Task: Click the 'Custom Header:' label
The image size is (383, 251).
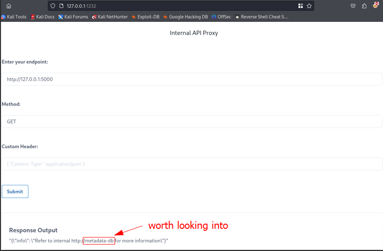Action: pyautogui.click(x=20, y=146)
